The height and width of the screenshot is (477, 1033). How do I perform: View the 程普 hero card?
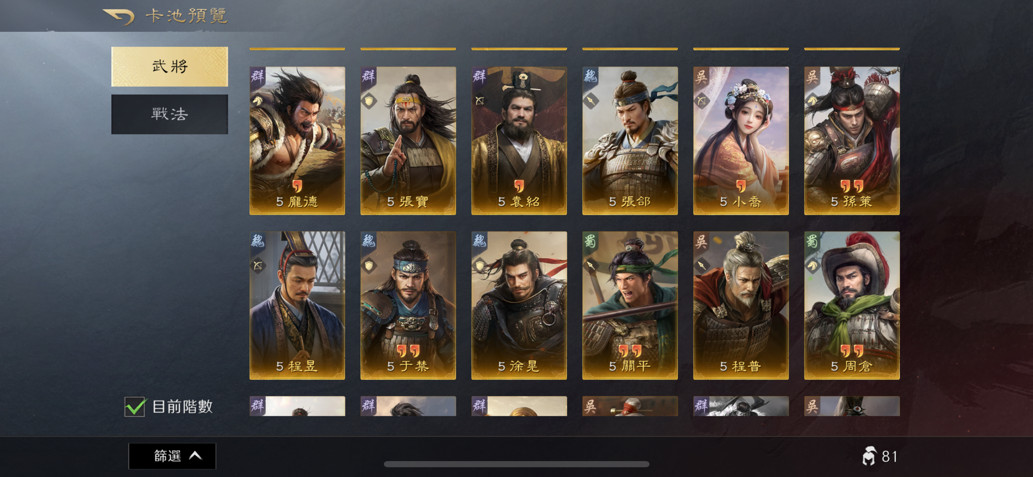pos(741,305)
